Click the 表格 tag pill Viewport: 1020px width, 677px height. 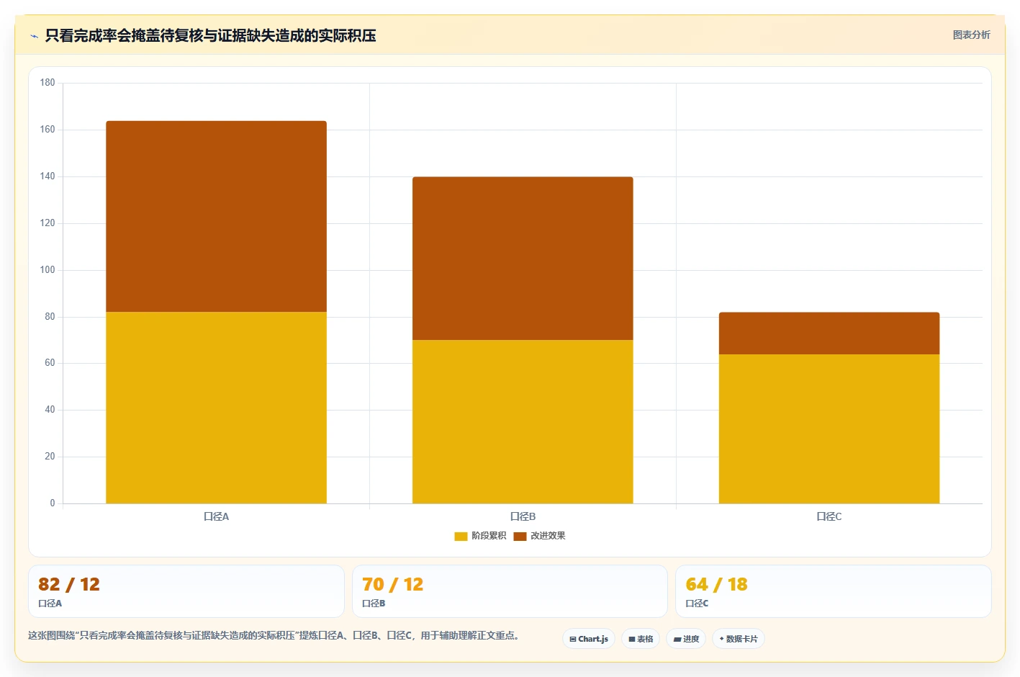coord(641,639)
